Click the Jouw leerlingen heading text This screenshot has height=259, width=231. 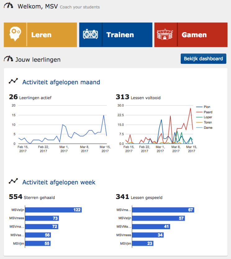pos(38,60)
